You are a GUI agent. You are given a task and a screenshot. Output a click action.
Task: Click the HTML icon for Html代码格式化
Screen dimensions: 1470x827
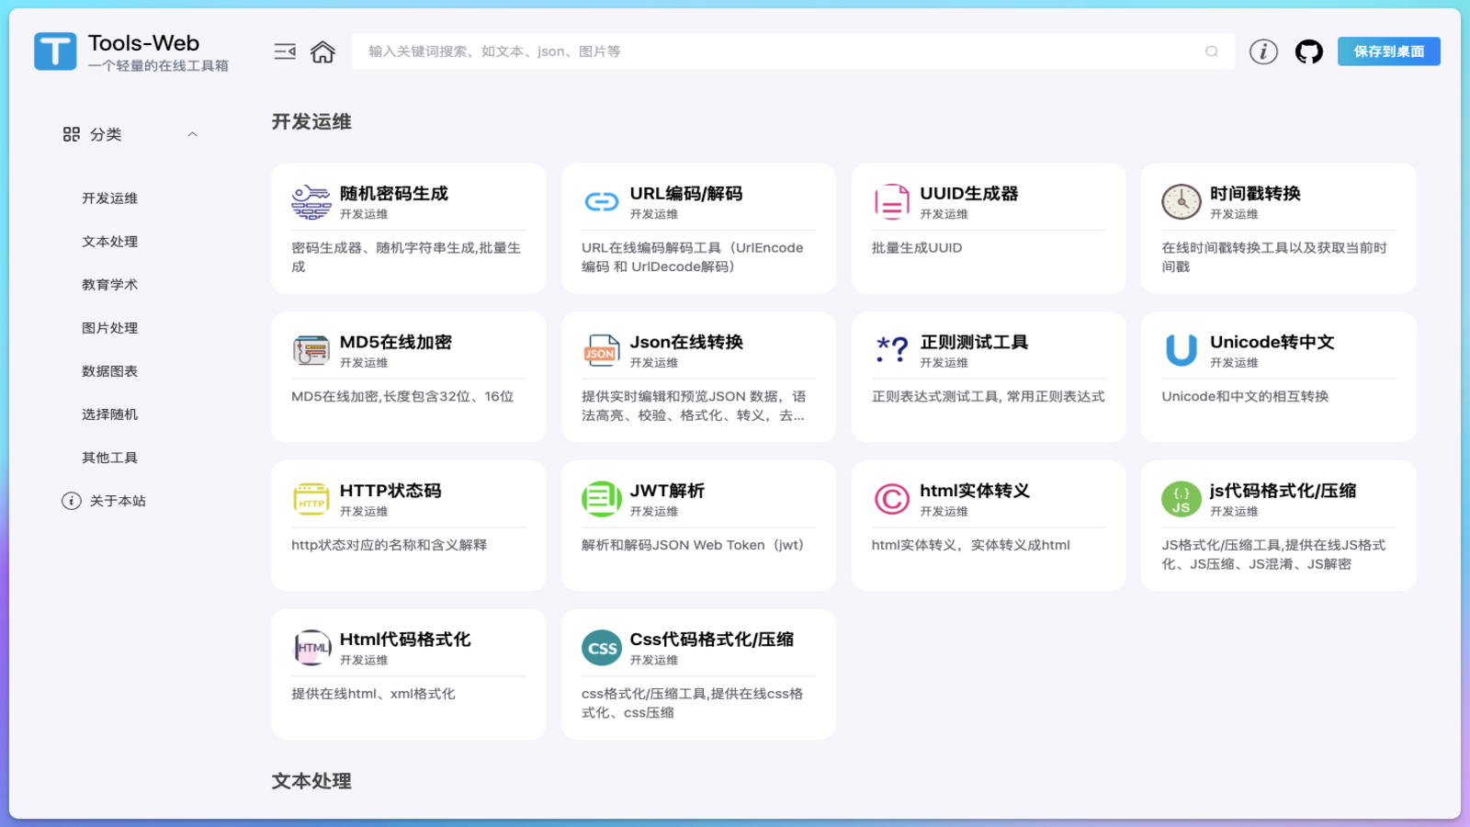pyautogui.click(x=311, y=648)
